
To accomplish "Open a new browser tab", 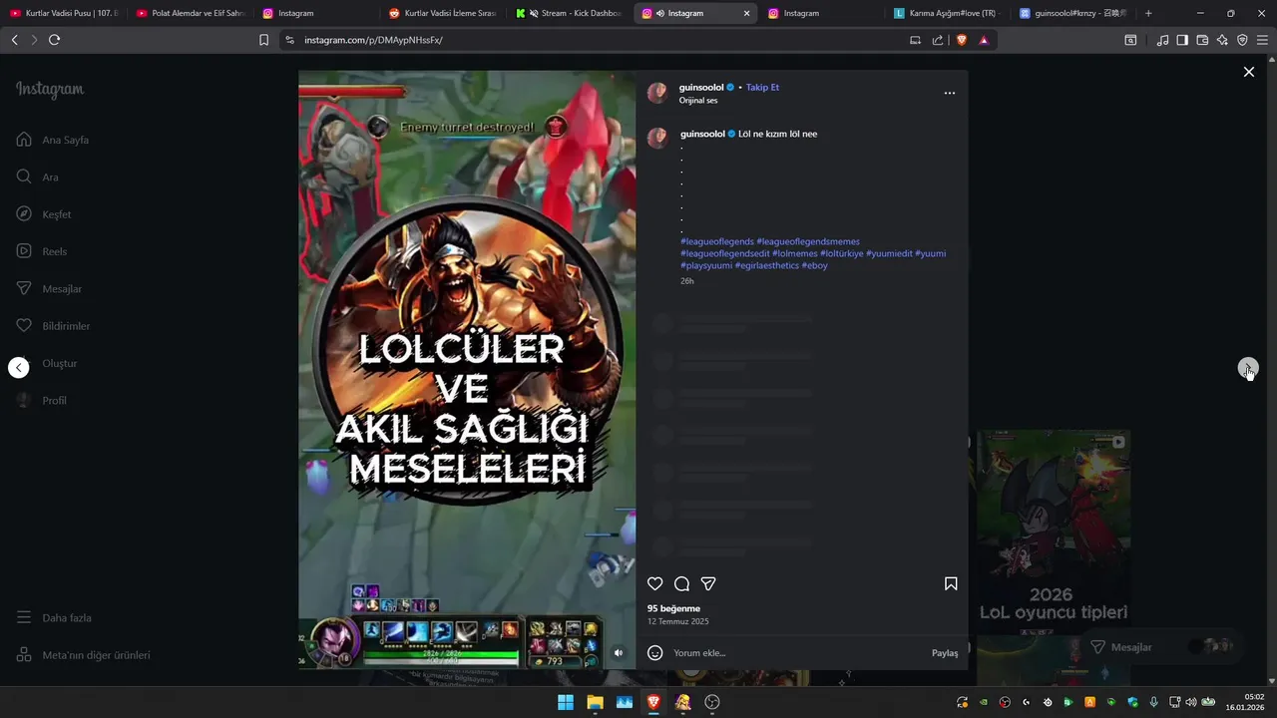I will point(1148,13).
